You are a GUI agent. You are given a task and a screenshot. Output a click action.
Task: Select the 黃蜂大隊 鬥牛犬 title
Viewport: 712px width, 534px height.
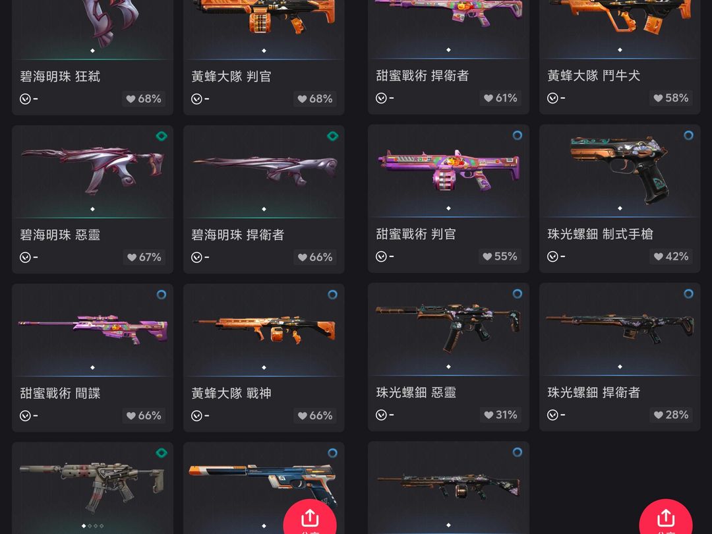point(593,75)
